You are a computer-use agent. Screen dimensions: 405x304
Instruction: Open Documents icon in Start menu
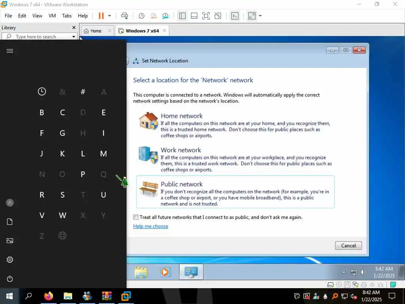pos(10,222)
